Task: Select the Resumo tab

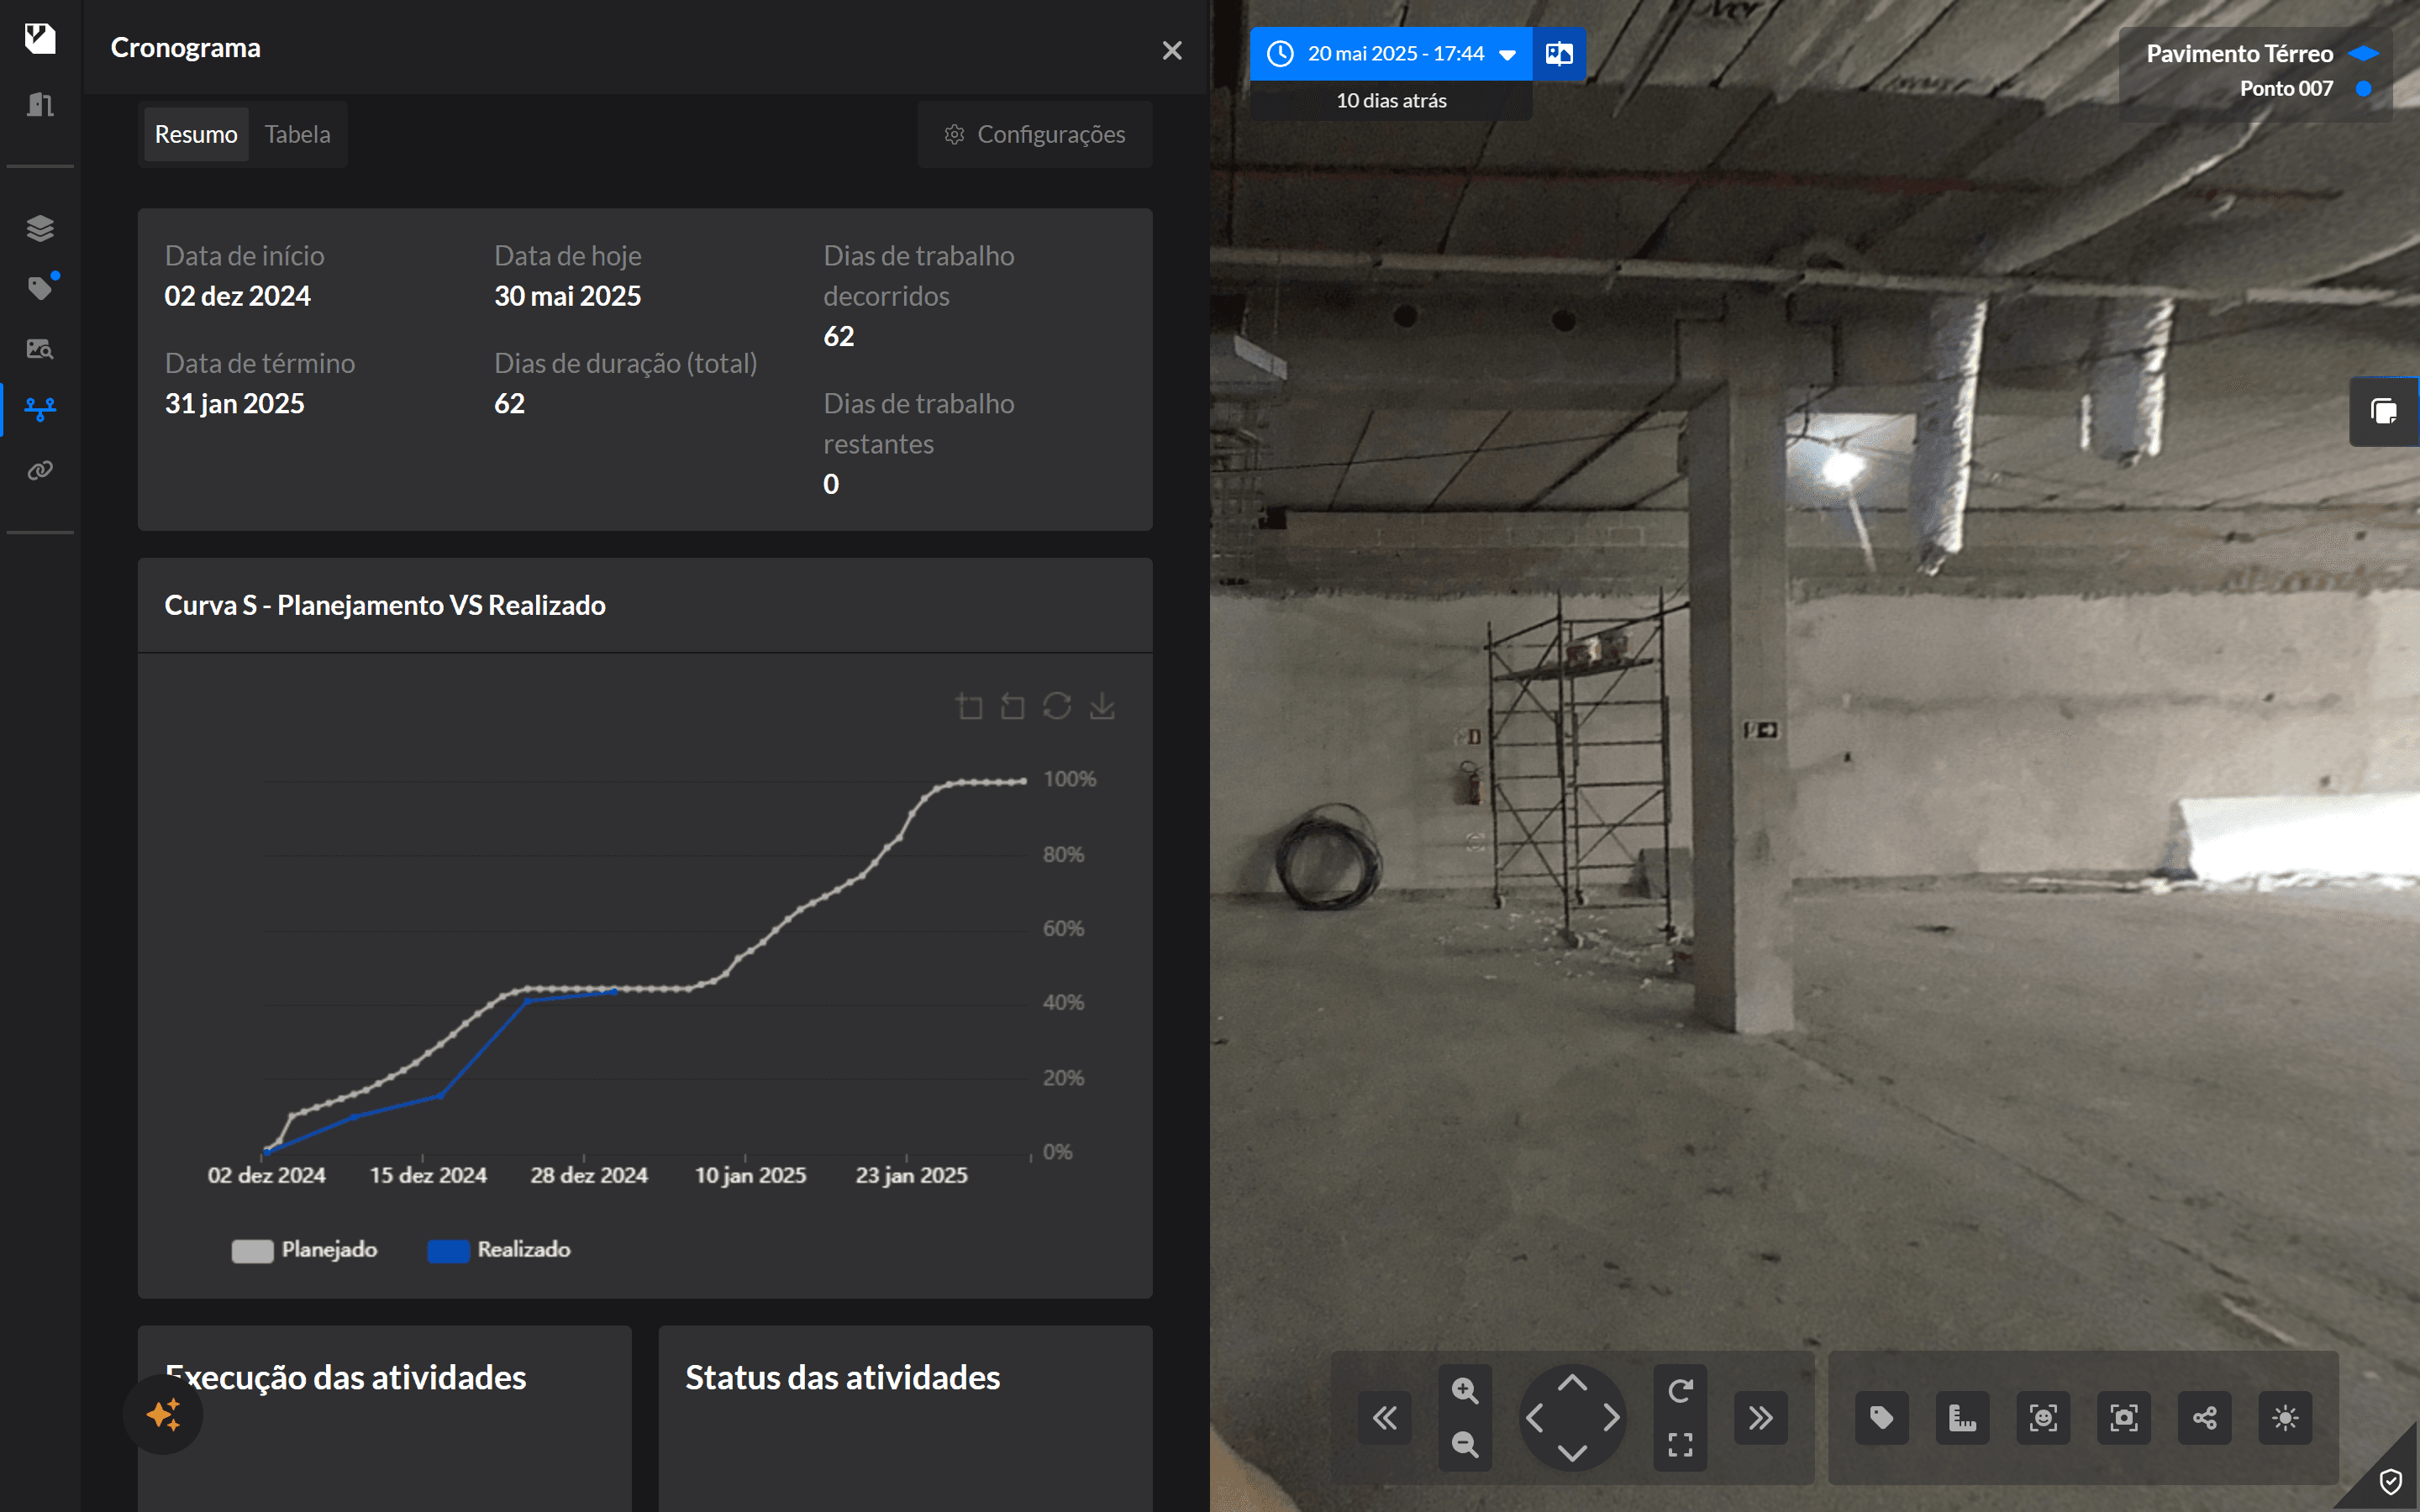Action: (196, 133)
